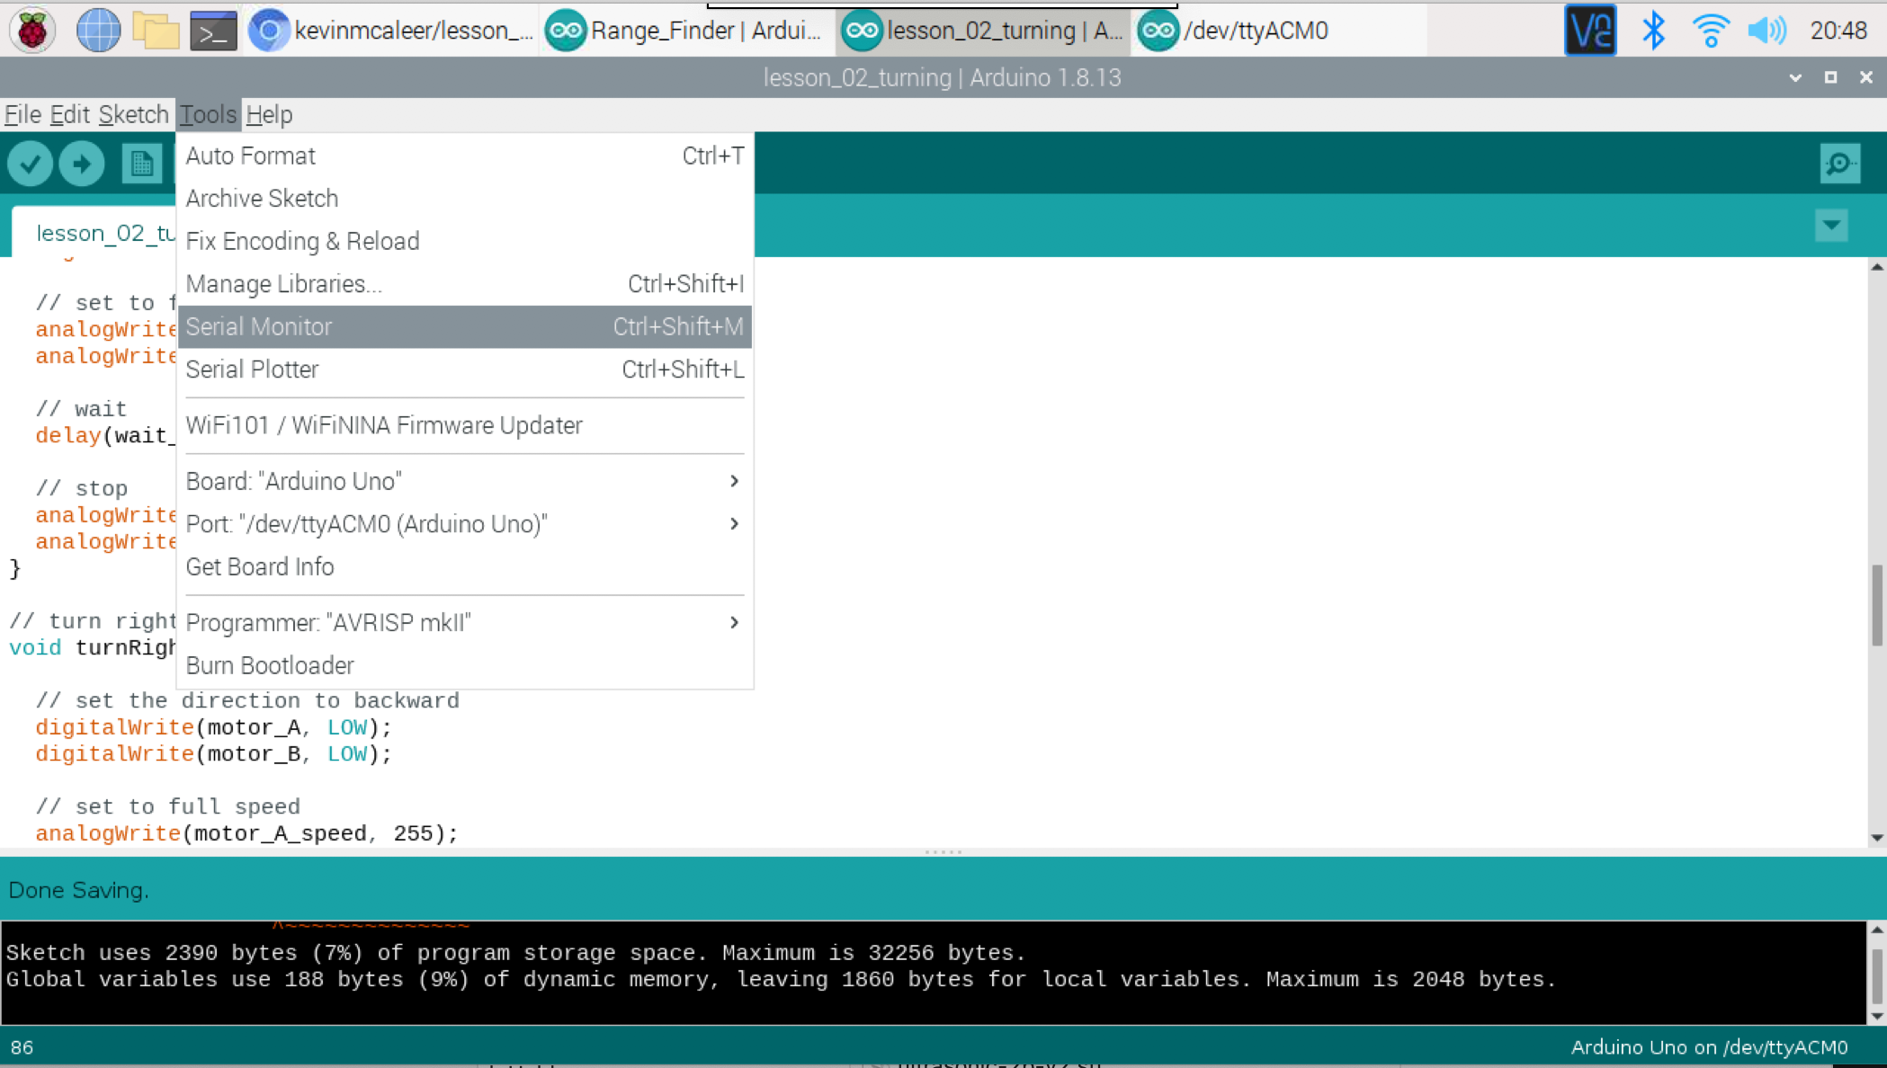Click the editor scroll up arrow
This screenshot has width=1887, height=1068.
click(x=1877, y=267)
